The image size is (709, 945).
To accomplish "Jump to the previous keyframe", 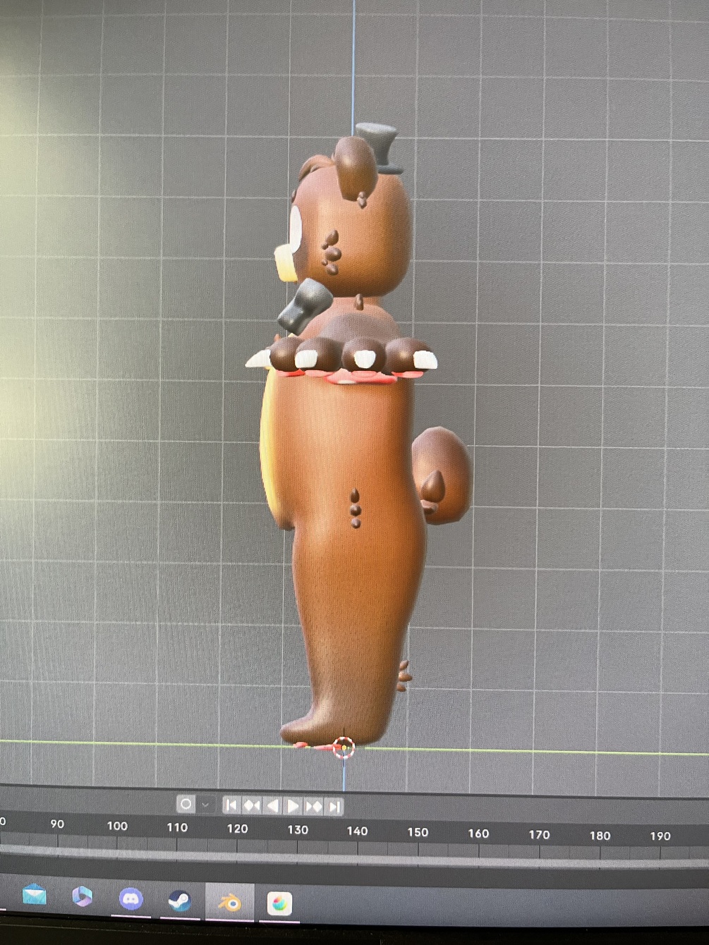I will [x=252, y=805].
